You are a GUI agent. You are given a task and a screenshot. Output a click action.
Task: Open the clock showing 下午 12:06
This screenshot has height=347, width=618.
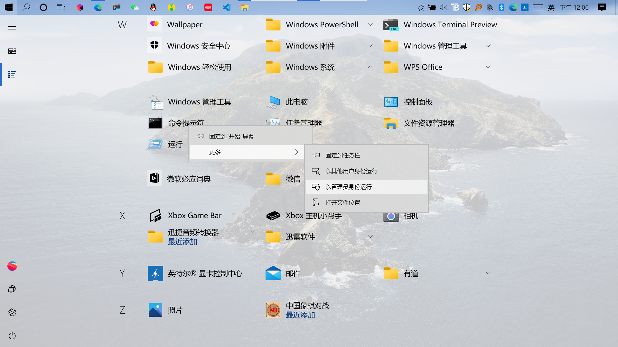tap(574, 7)
